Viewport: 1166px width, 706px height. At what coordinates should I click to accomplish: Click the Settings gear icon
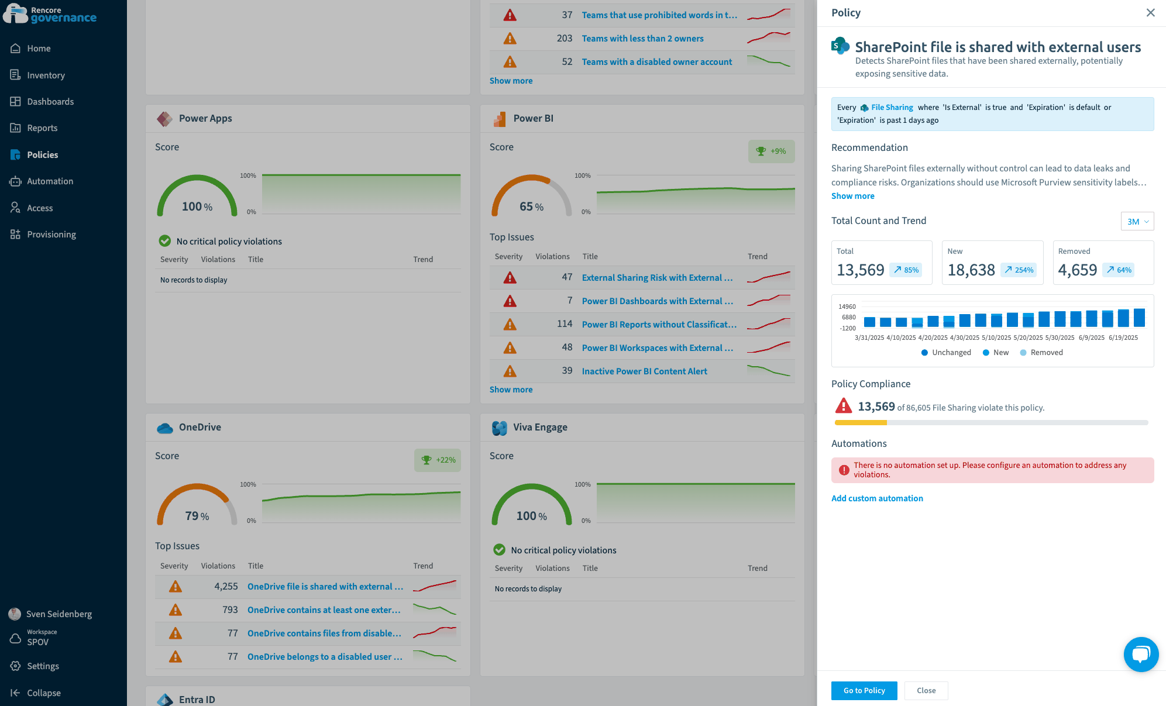click(16, 666)
